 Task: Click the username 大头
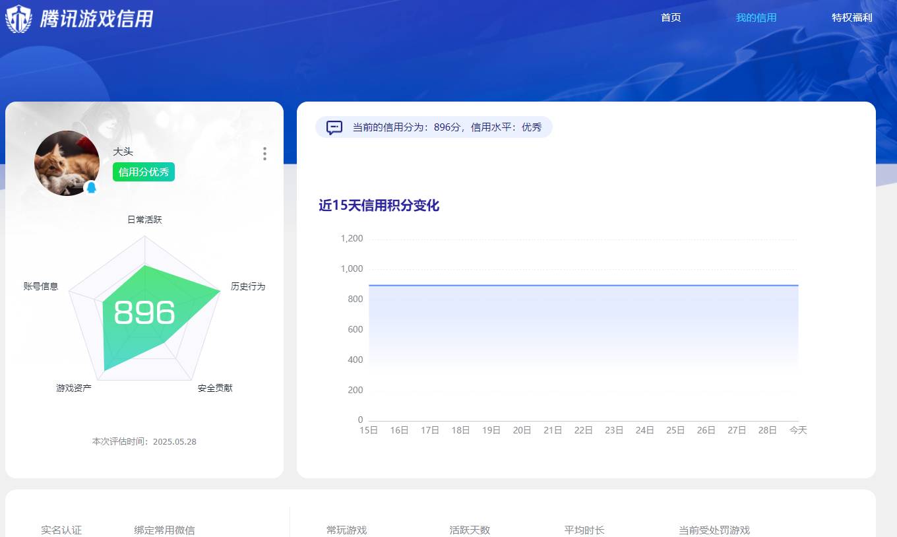click(124, 151)
